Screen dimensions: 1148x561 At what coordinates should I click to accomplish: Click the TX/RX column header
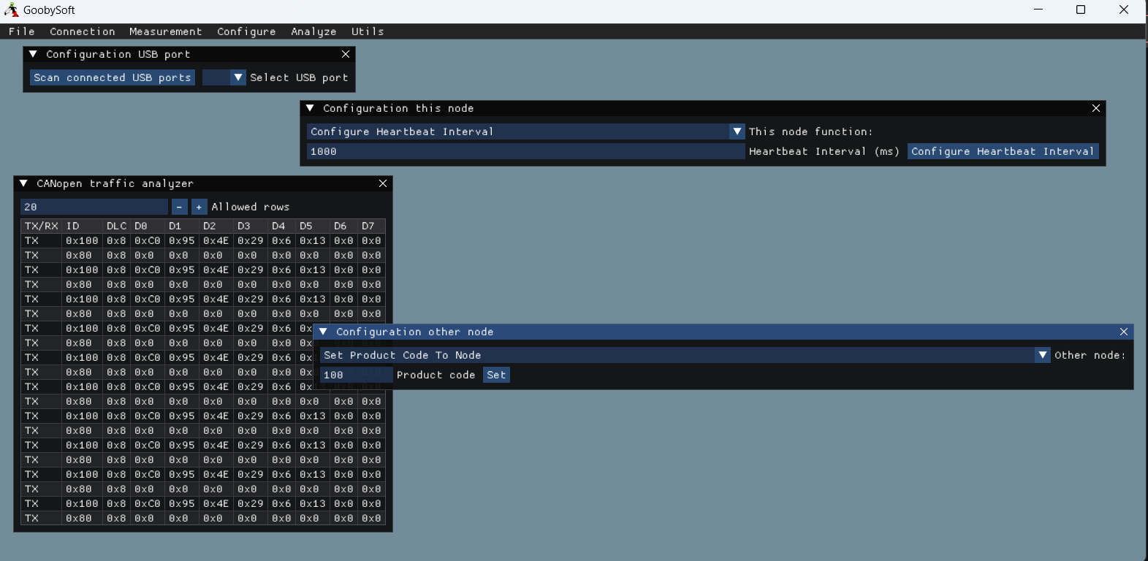point(41,226)
